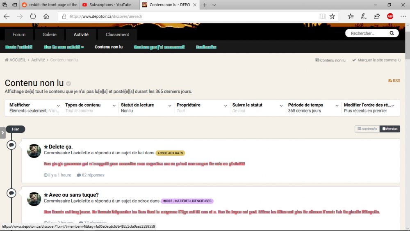Image resolution: width=410 pixels, height=231 pixels.
Task: Switch to condensed view
Action: coord(367,129)
